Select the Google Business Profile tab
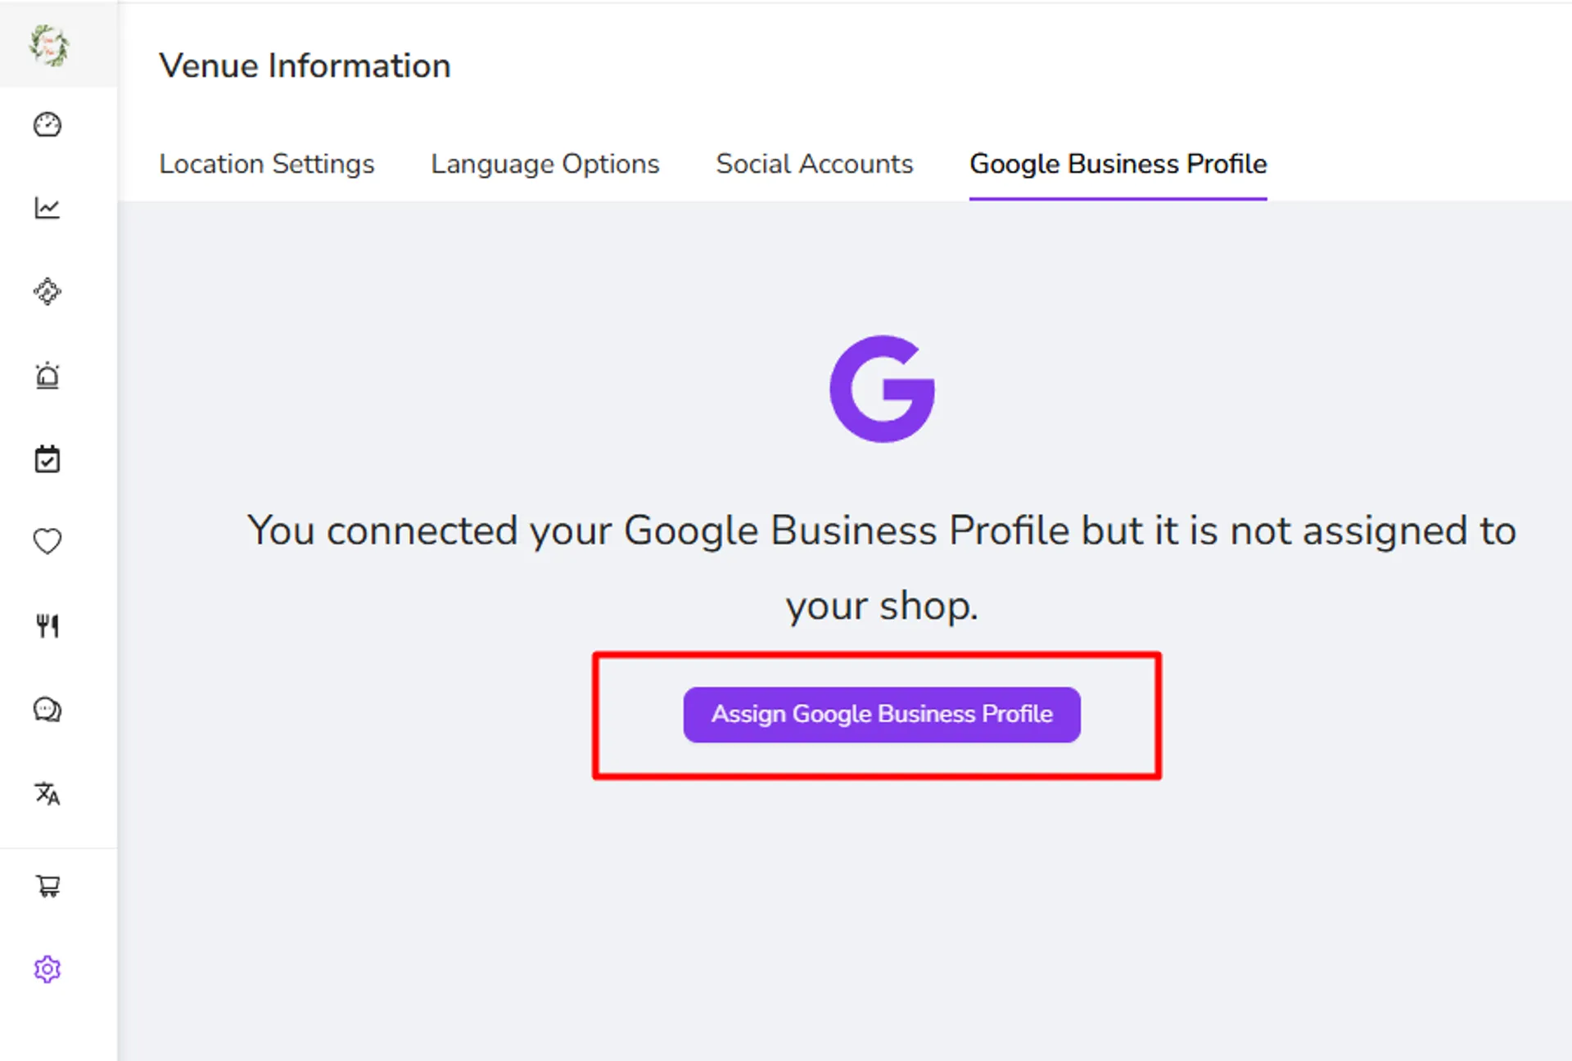Viewport: 1572px width, 1061px height. tap(1118, 164)
